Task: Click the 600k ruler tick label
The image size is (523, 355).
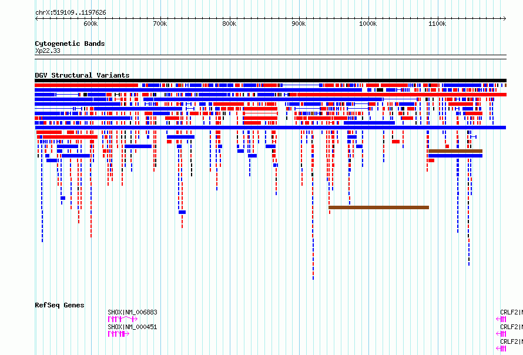Action: click(x=90, y=24)
